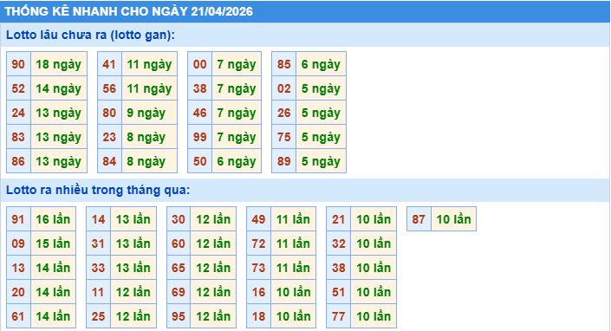
Task: Select frequent number 30
Action: 179,219
